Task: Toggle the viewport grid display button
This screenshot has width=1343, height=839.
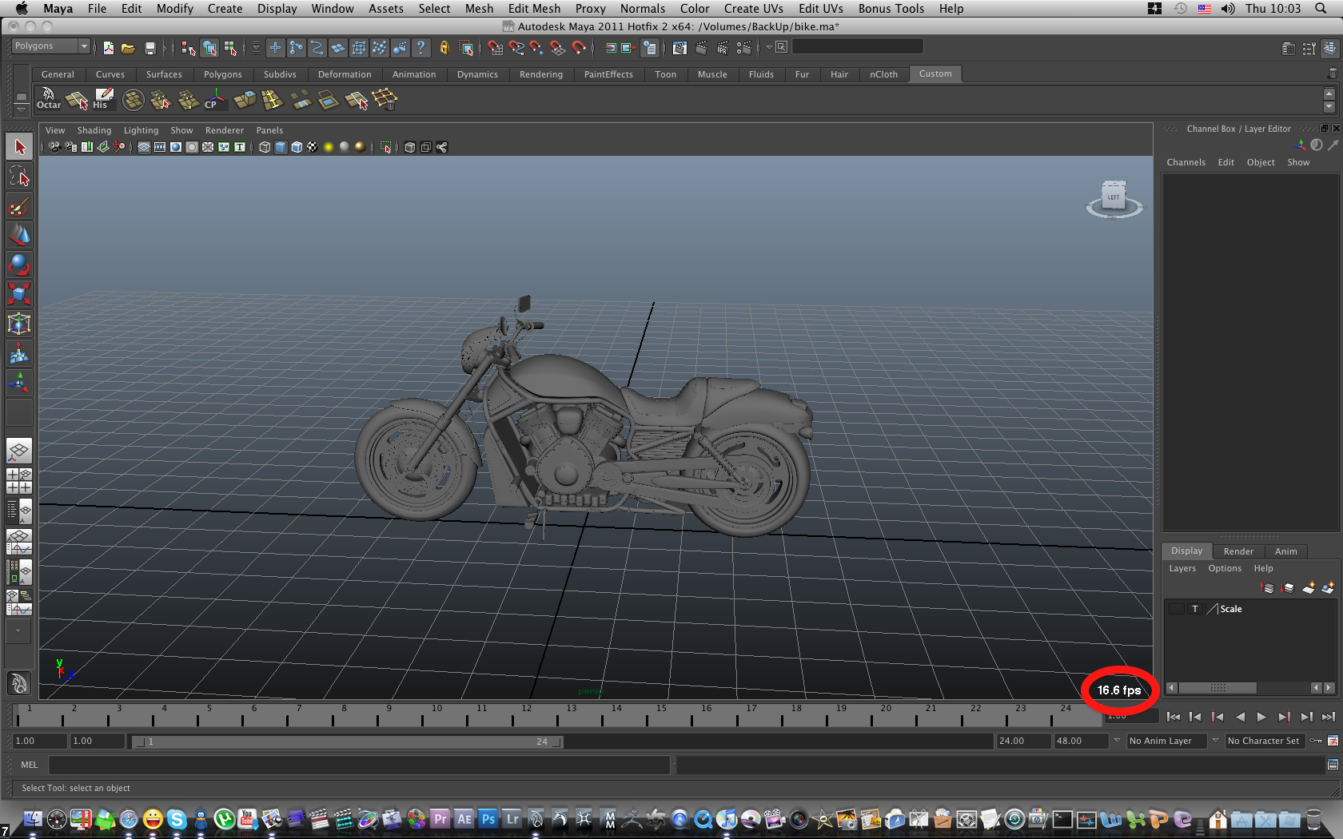Action: coord(144,147)
